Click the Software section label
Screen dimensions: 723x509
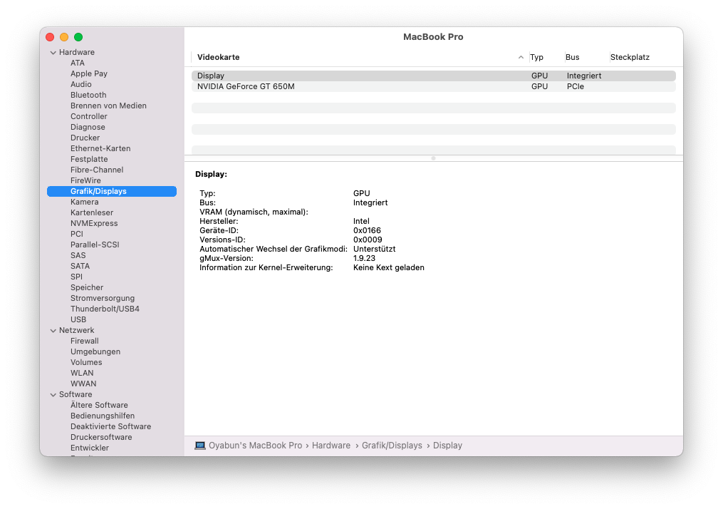coord(76,394)
